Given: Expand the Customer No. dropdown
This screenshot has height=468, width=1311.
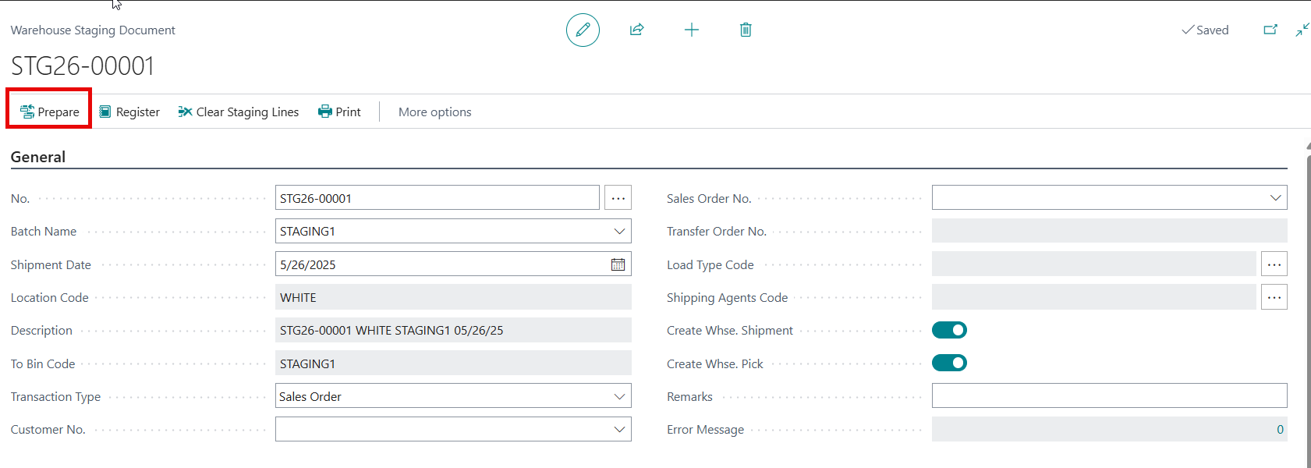Looking at the screenshot, I should click(x=619, y=429).
